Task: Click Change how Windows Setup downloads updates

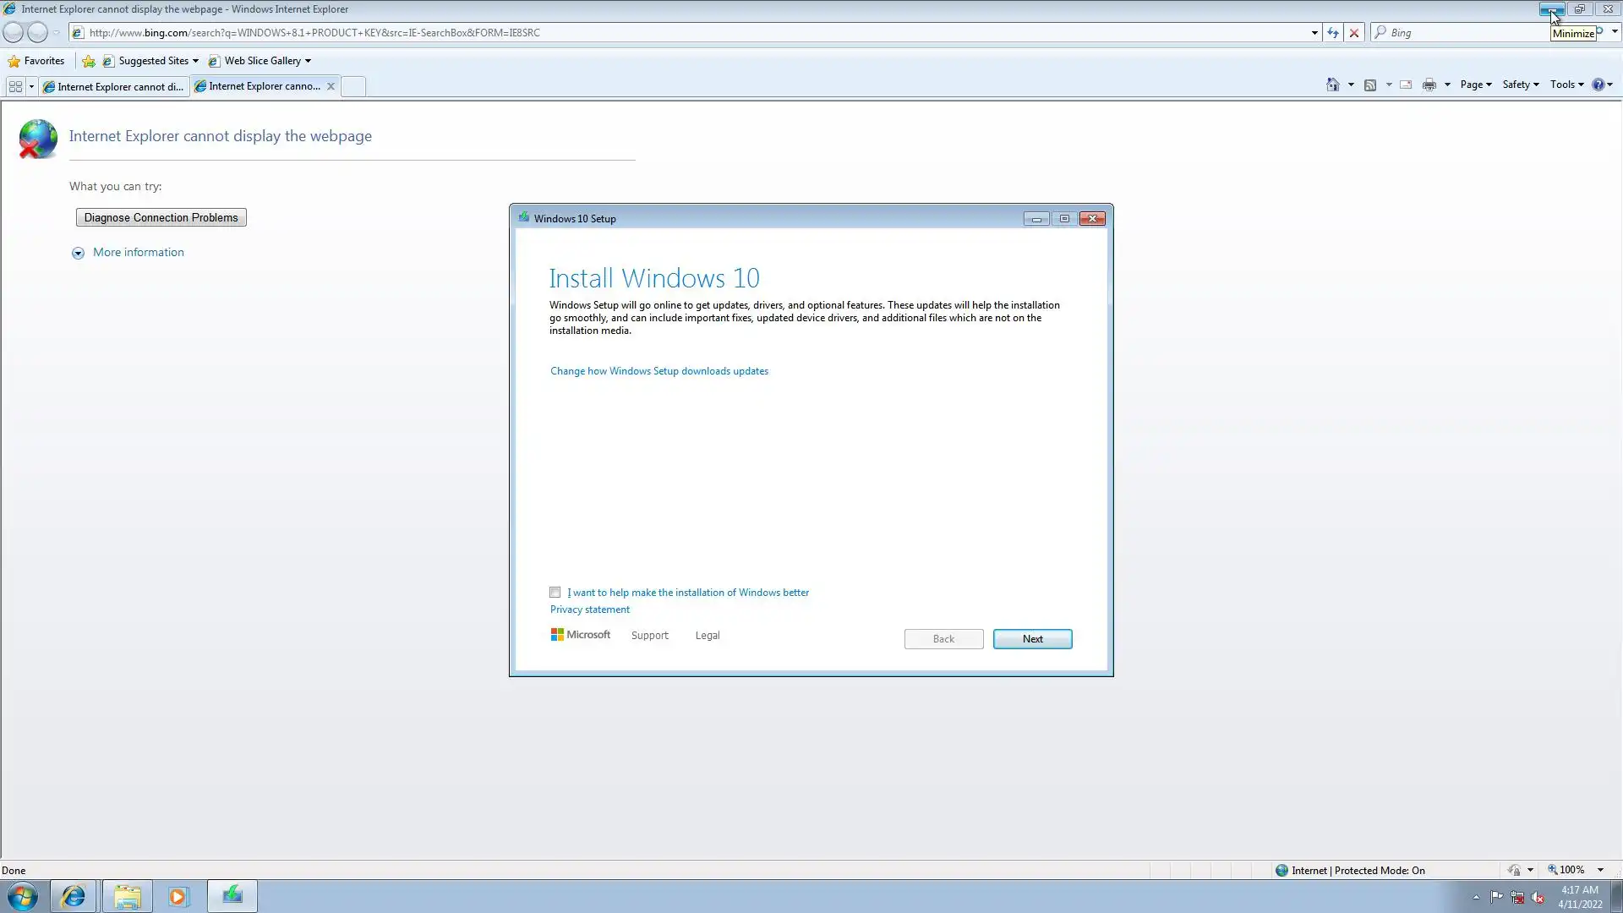Action: (x=659, y=371)
